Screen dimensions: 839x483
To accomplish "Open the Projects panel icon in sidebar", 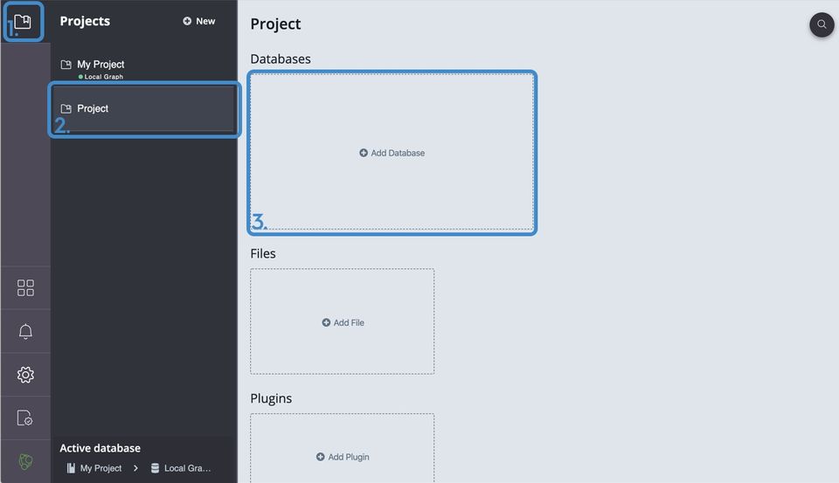I will (23, 22).
